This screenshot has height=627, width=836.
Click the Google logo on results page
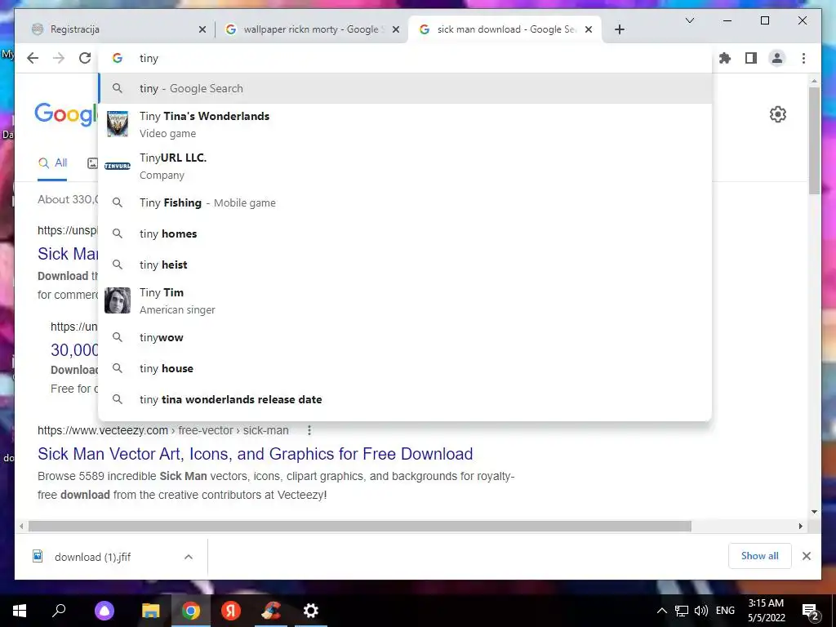(66, 114)
